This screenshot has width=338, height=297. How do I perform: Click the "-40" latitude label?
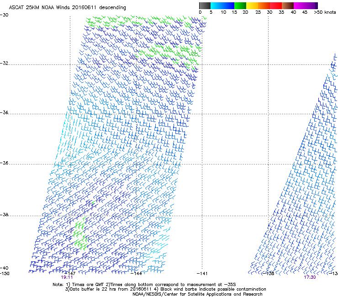[x=4, y=268]
